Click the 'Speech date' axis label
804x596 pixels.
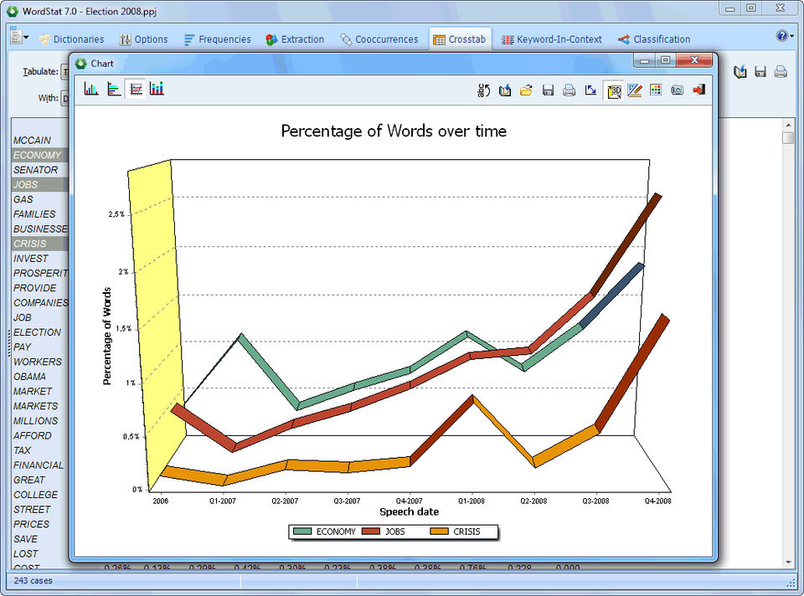coord(410,512)
